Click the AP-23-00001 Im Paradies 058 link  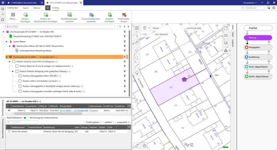pyautogui.click(x=74, y=110)
